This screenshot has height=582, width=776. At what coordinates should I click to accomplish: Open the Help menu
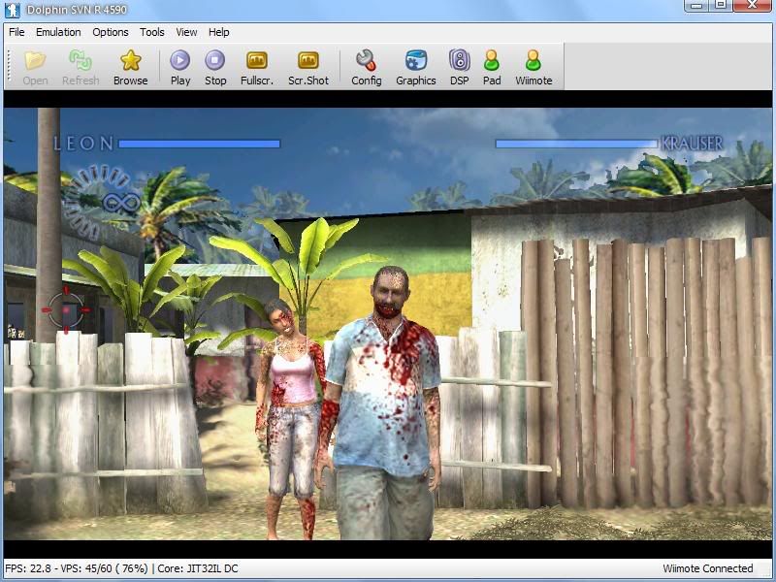coord(219,32)
